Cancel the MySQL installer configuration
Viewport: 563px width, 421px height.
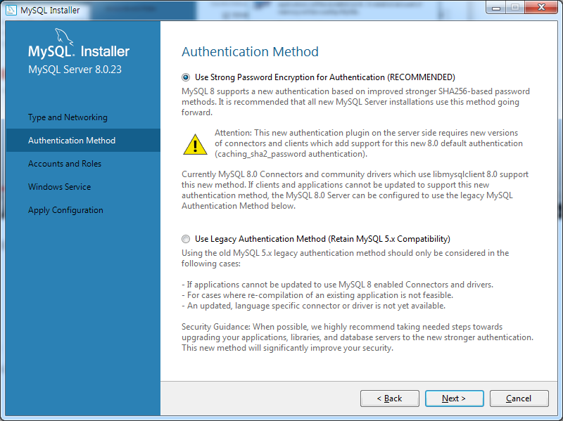[519, 399]
